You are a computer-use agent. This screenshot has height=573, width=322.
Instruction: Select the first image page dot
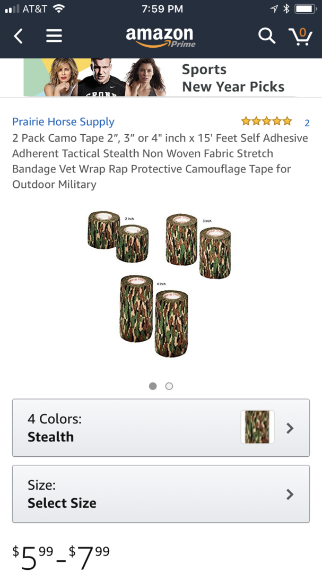click(153, 386)
